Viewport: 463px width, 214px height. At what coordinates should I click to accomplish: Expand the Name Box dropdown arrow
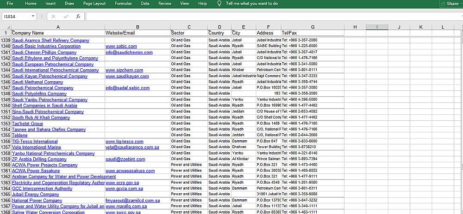33,17
